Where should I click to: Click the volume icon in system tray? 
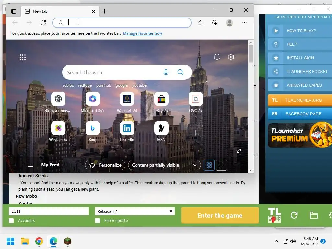coord(293,241)
